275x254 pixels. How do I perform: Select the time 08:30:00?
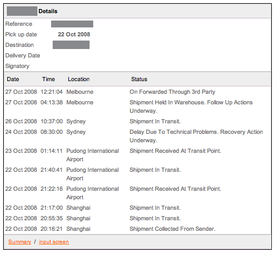(x=52, y=132)
